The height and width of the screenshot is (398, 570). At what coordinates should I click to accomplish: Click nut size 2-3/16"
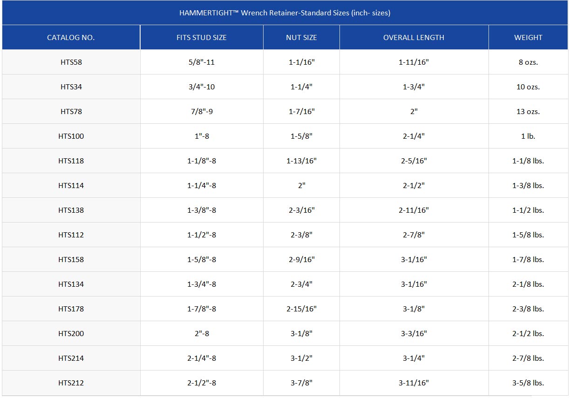tap(302, 210)
